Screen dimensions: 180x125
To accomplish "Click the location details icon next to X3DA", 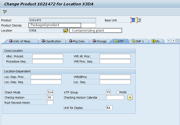I will tap(66, 31).
